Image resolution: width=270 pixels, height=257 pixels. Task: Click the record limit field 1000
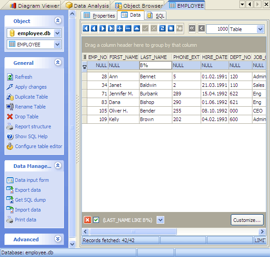pyautogui.click(x=217, y=29)
